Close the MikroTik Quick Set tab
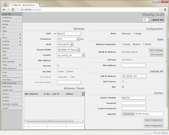169x135 pixels. click(37, 5)
